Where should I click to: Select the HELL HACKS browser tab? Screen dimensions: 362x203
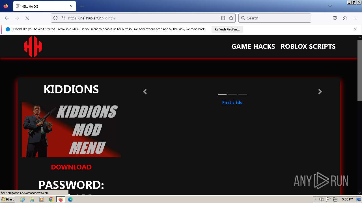point(44,6)
